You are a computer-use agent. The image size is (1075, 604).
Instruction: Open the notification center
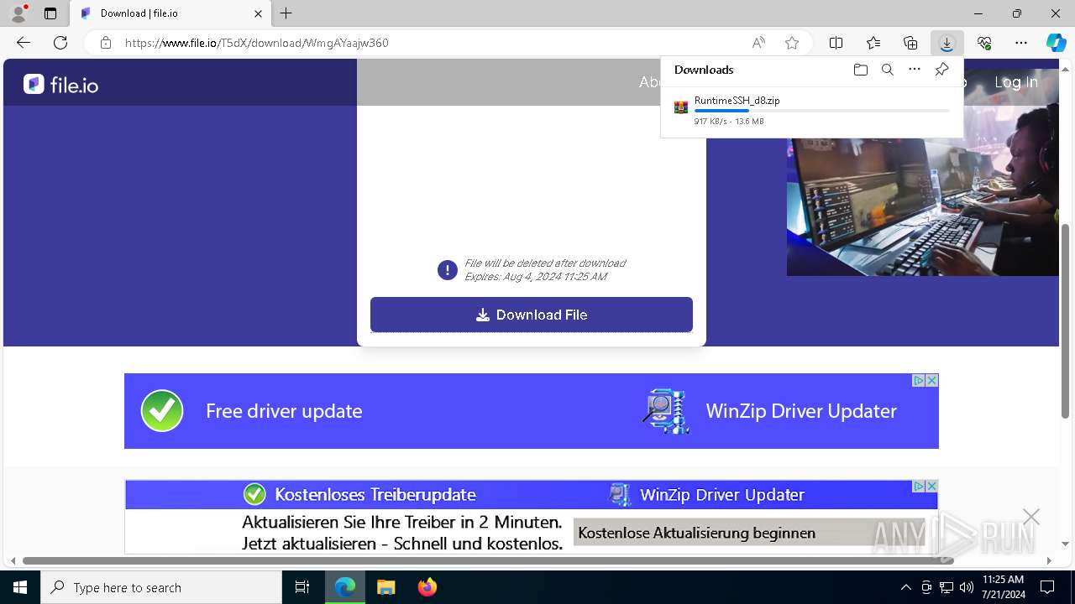pyautogui.click(x=1047, y=587)
